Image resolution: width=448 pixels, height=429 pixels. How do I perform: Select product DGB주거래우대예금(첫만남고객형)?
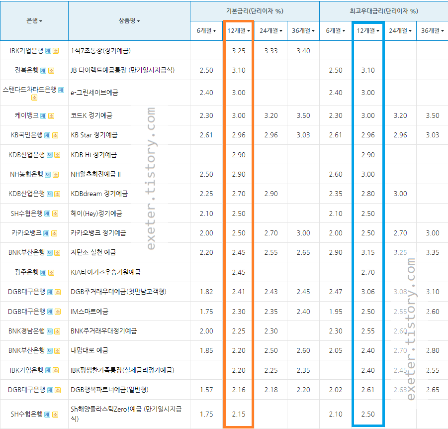118,292
